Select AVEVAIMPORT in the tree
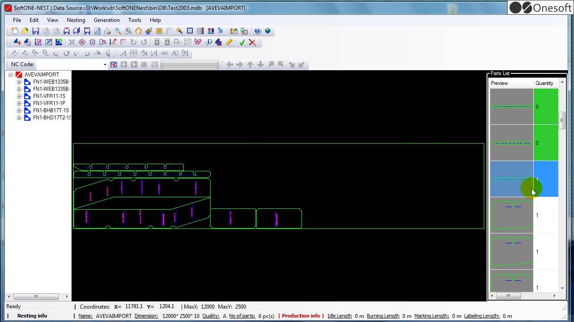 click(x=42, y=75)
